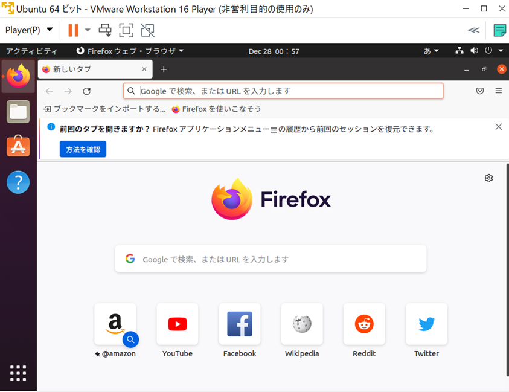This screenshot has width=509, height=392.
Task: Show the applications grid
Action: click(18, 373)
